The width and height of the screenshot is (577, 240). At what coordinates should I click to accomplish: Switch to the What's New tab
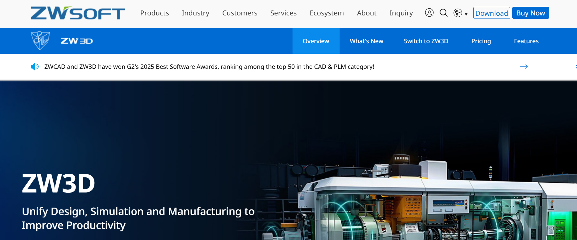point(366,41)
